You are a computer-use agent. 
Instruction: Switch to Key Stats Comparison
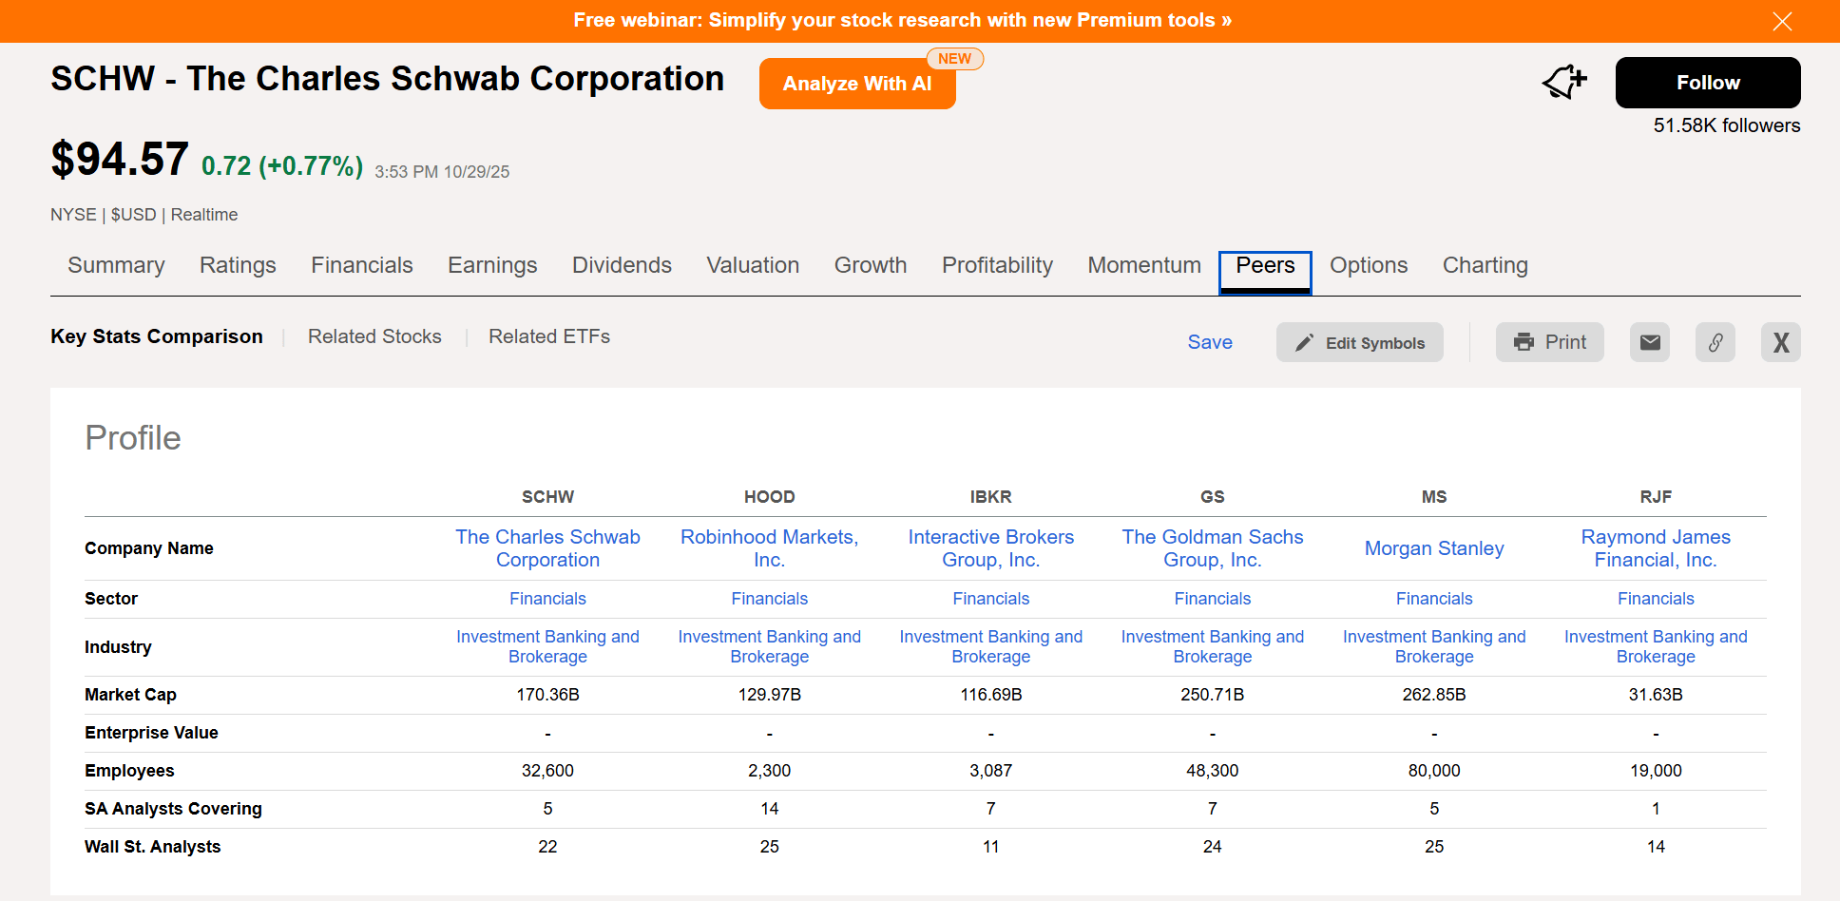click(156, 336)
